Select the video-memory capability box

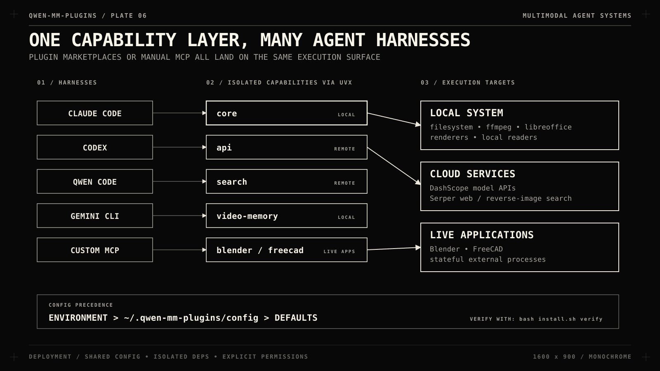click(287, 216)
